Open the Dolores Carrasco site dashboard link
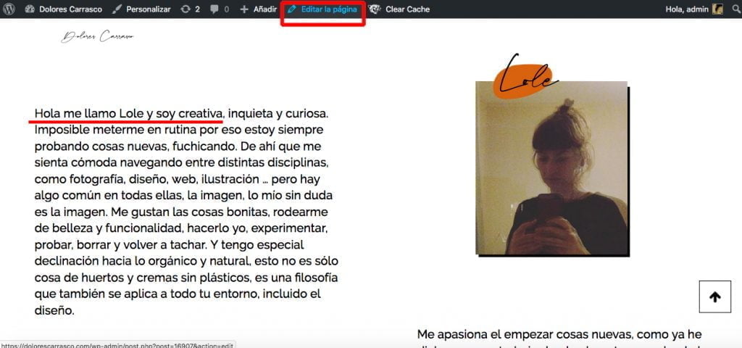This screenshot has width=742, height=348. coord(64,9)
